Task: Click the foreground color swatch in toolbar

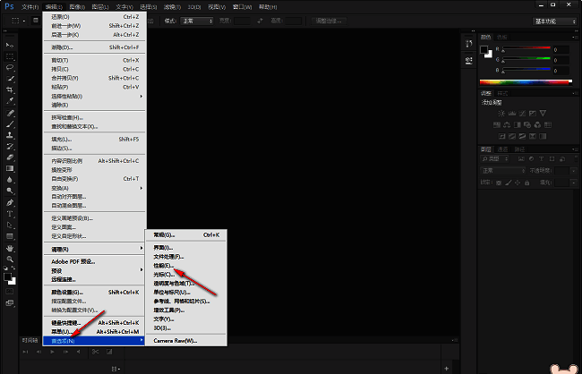Action: 8,276
